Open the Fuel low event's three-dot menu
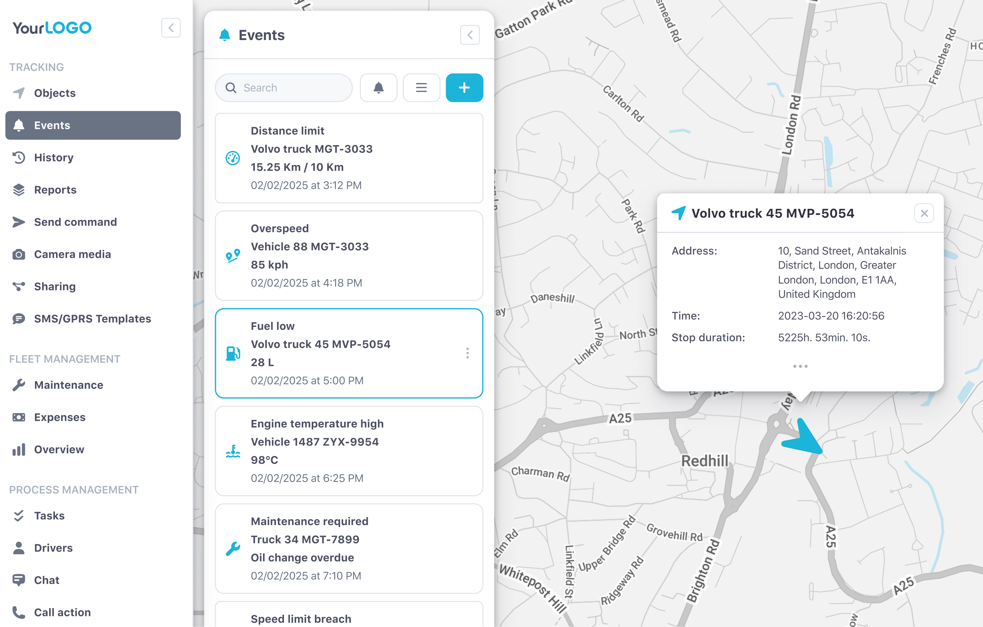 [x=467, y=353]
